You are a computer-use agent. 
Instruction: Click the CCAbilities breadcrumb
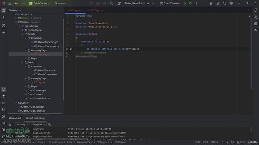[119, 142]
